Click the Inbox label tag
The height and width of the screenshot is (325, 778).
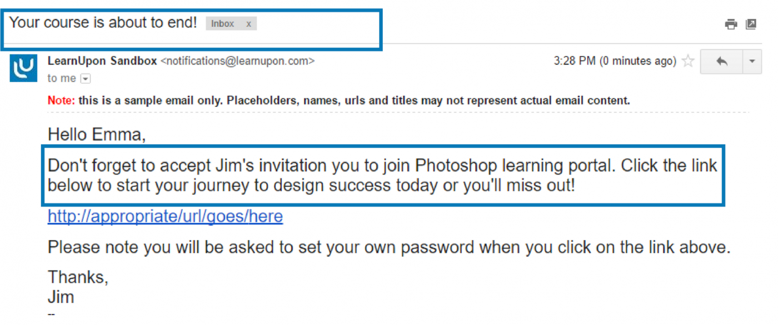tap(222, 24)
